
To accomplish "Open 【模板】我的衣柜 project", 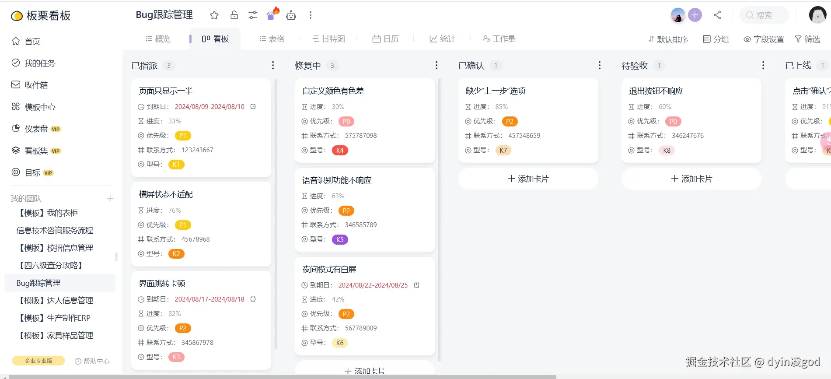I will click(47, 213).
